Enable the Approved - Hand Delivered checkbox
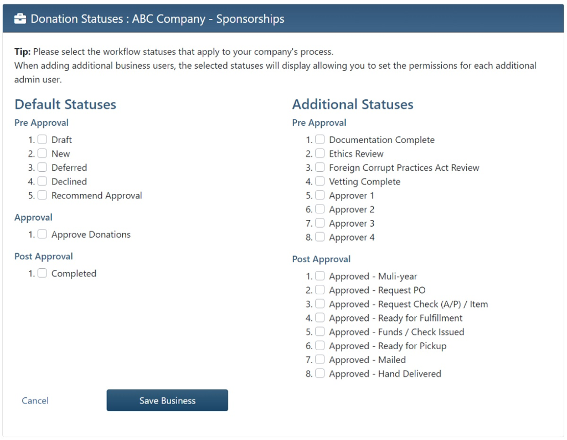 pos(320,374)
